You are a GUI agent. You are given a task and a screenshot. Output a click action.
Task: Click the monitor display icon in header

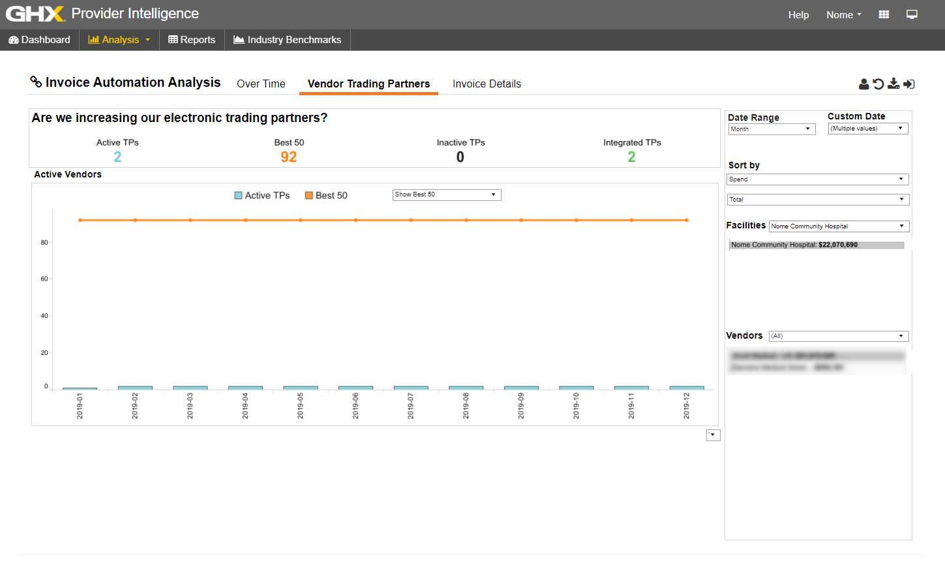click(x=912, y=14)
